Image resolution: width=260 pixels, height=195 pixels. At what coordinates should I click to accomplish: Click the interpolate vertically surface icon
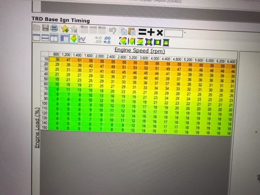coord(140,42)
